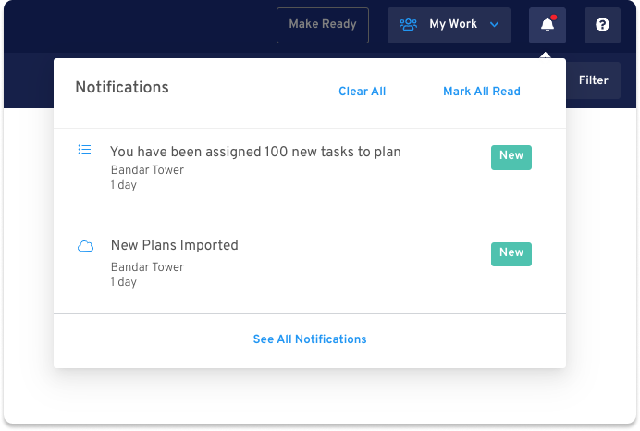Click Bandar Tower under New Plans Imported

(147, 267)
